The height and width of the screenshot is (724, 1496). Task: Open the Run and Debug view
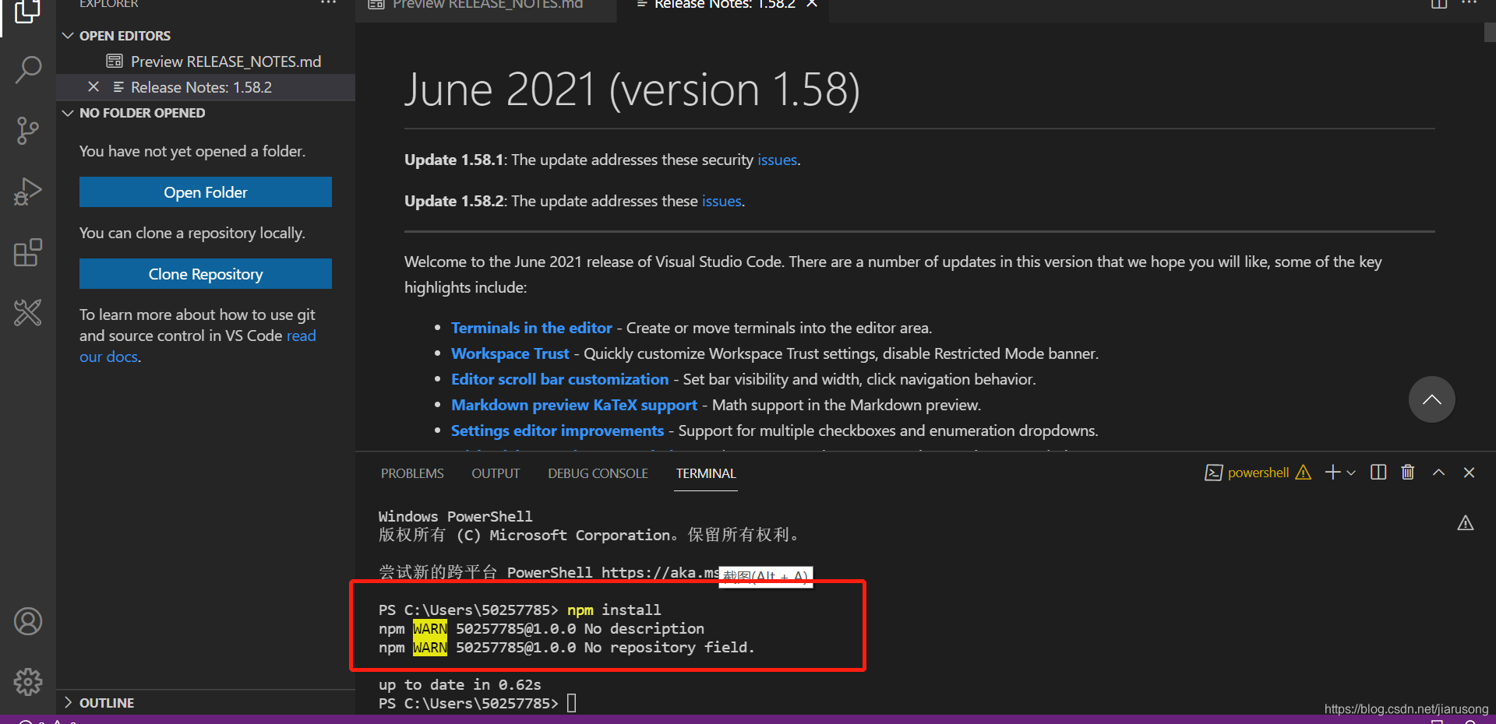[28, 192]
